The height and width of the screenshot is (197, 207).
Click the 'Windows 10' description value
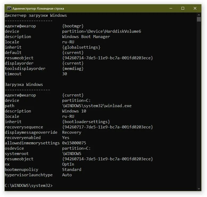[x=74, y=111]
